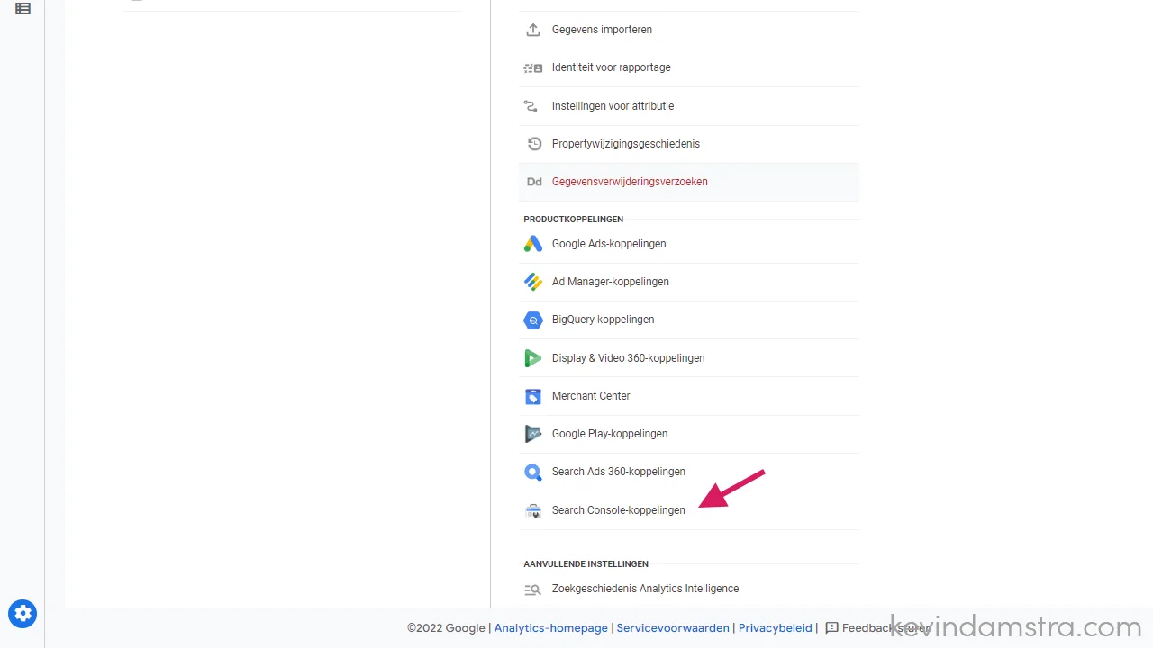1153x648 pixels.
Task: Click the Search Console icon
Action: pyautogui.click(x=533, y=510)
